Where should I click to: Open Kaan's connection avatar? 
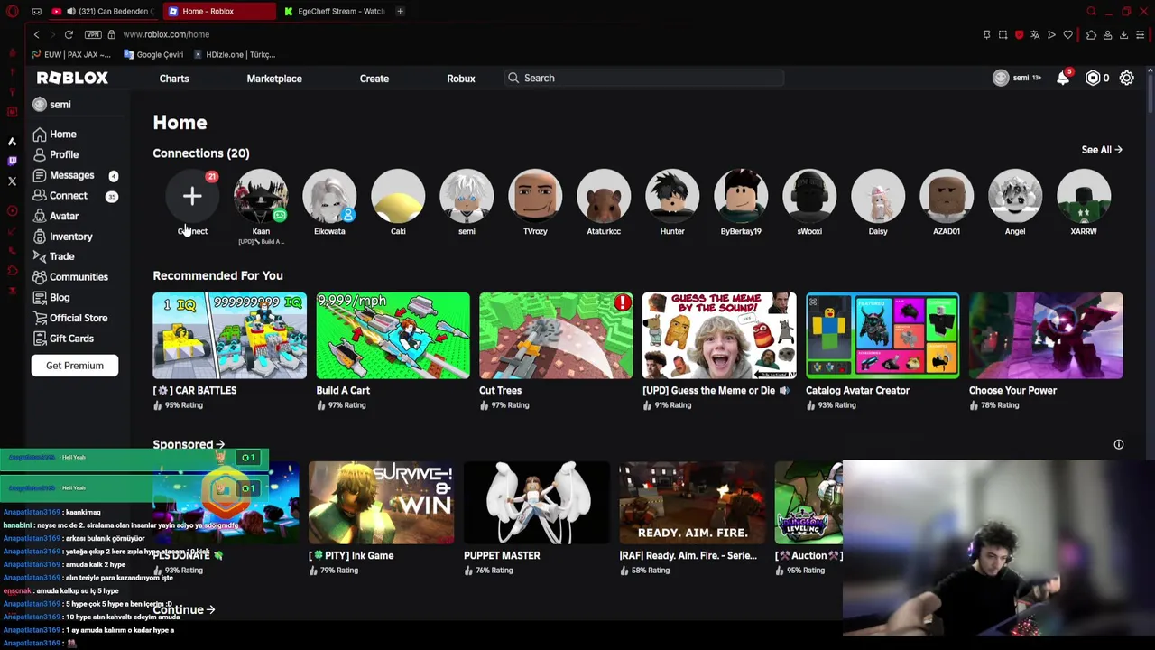point(261,196)
